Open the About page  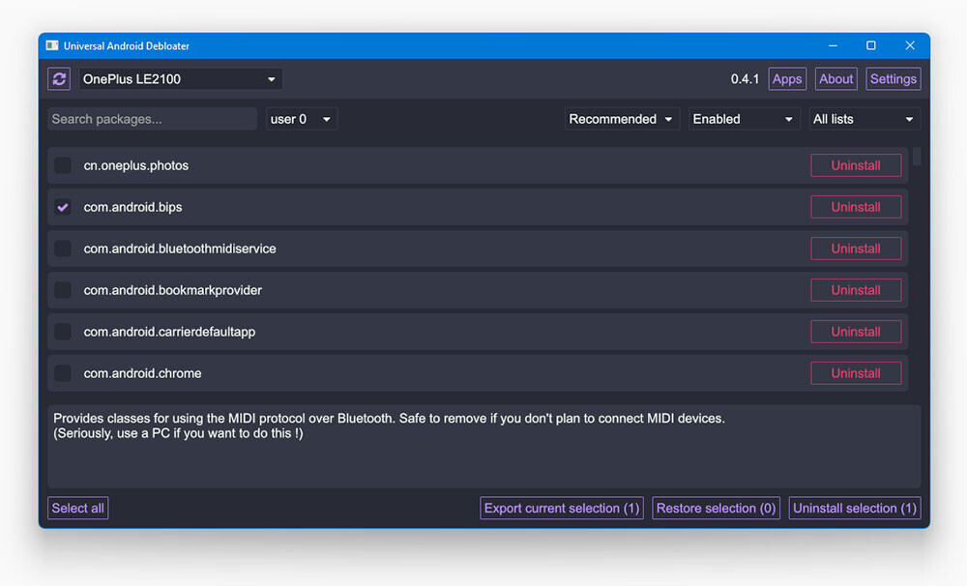[x=836, y=79]
